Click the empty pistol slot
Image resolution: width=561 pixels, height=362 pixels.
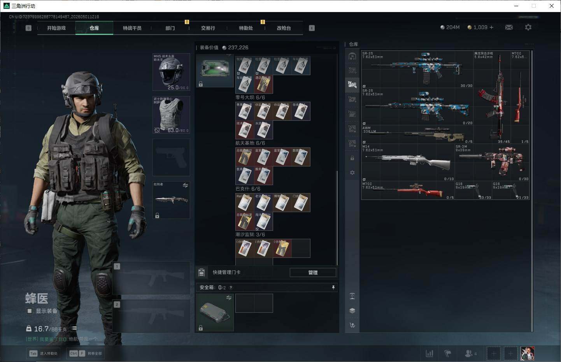pyautogui.click(x=171, y=157)
